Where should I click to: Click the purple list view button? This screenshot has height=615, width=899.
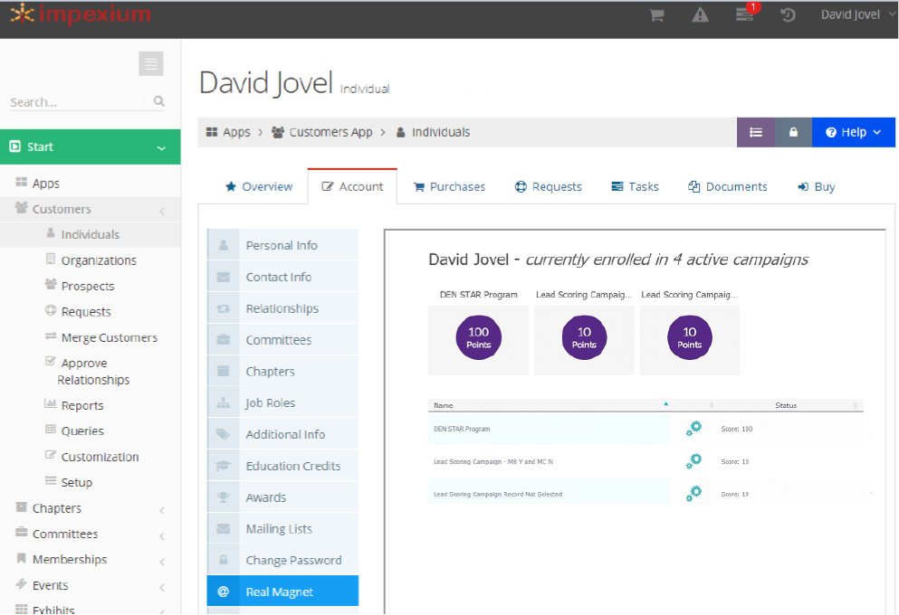point(756,132)
